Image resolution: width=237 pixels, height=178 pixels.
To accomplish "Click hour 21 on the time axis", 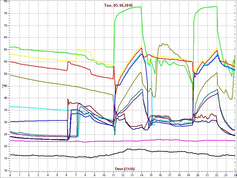I will click(x=207, y=175).
